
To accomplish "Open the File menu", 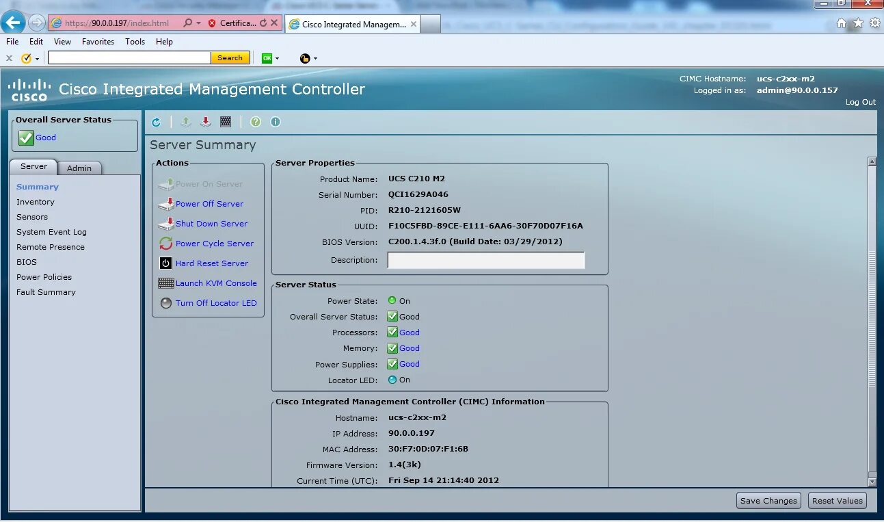I will (12, 42).
